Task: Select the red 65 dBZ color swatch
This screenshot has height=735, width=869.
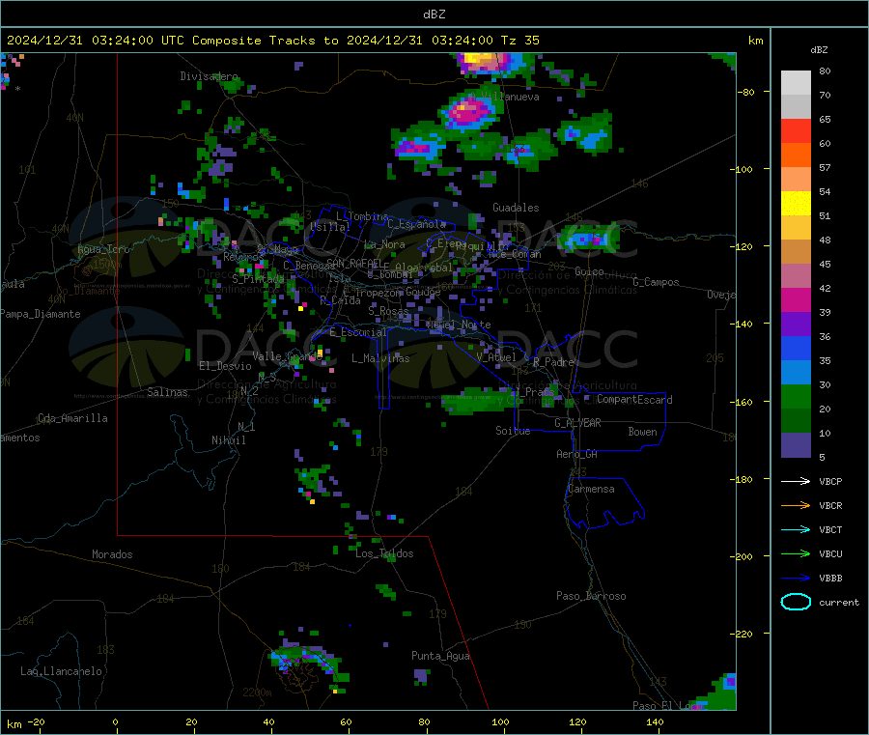Action: [x=796, y=130]
